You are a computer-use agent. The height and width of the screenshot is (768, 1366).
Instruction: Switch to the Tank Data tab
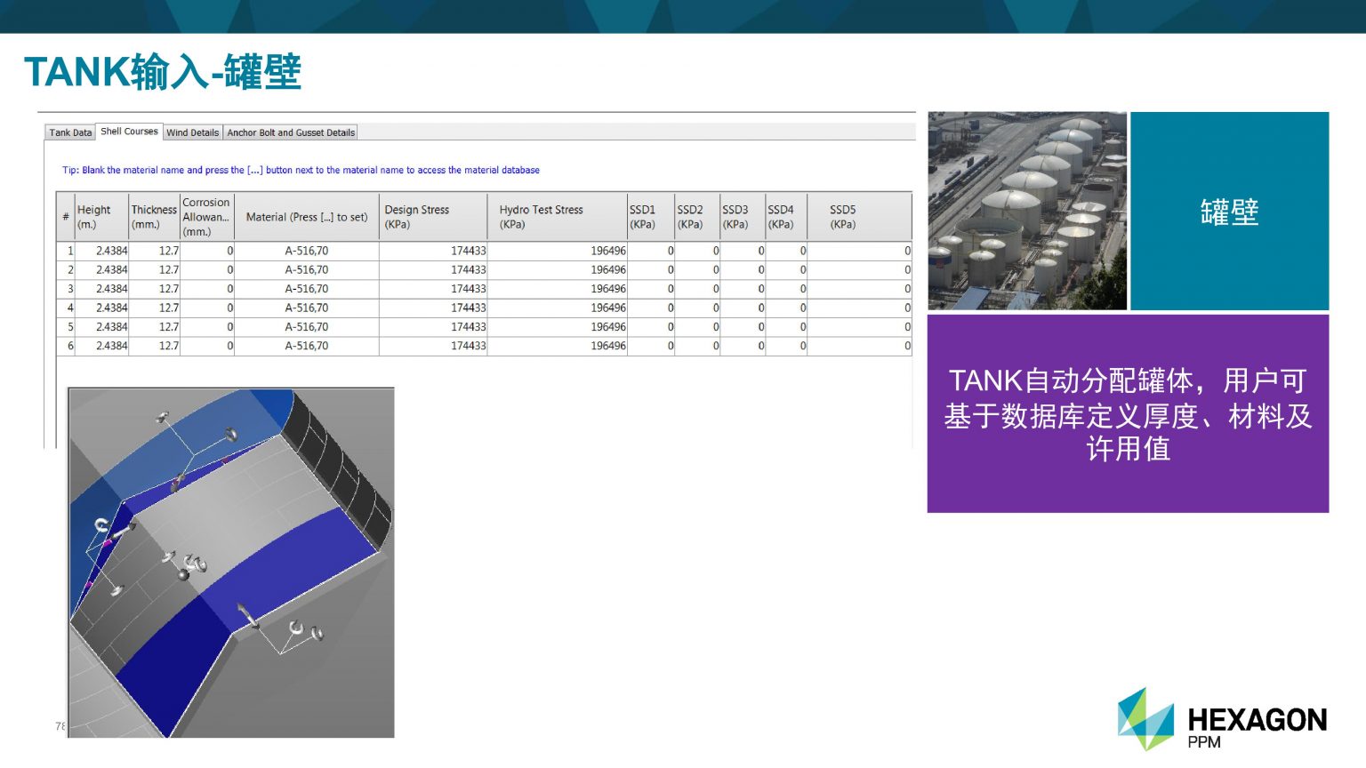pos(70,132)
